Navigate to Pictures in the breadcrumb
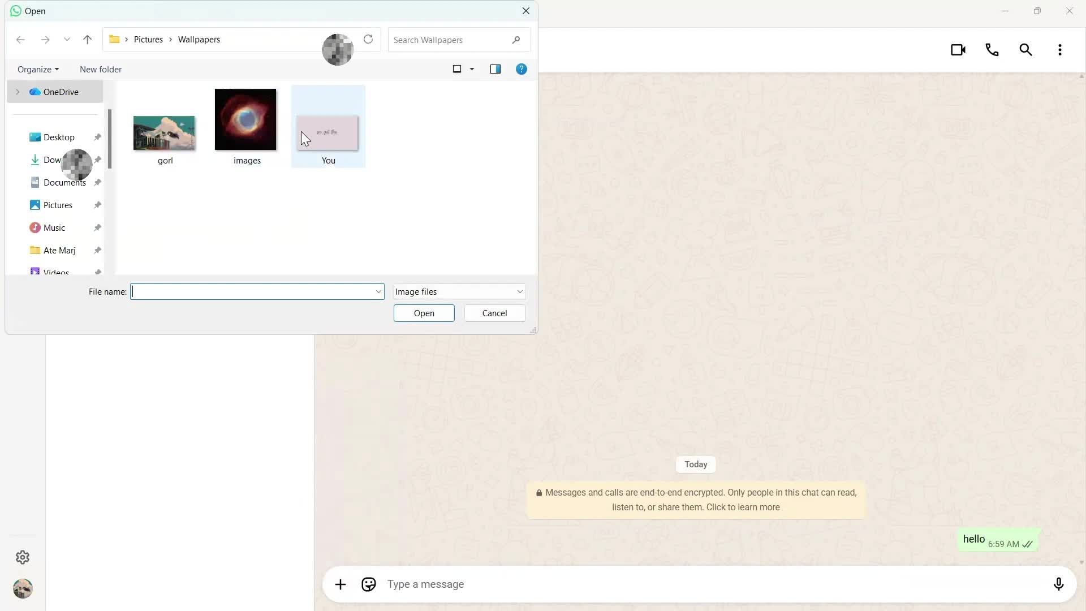The height and width of the screenshot is (611, 1086). pyautogui.click(x=149, y=40)
